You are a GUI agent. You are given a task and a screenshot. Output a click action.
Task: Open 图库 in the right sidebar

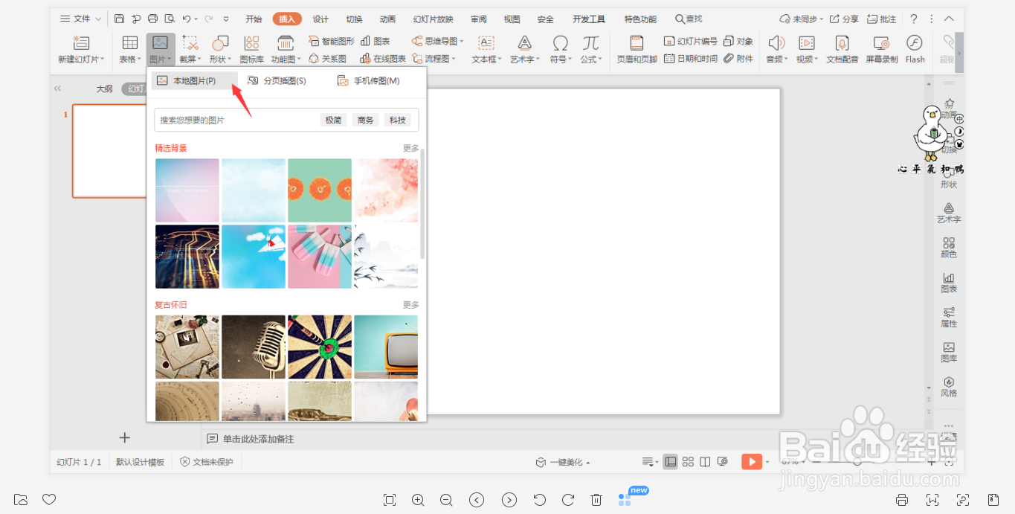(x=949, y=352)
